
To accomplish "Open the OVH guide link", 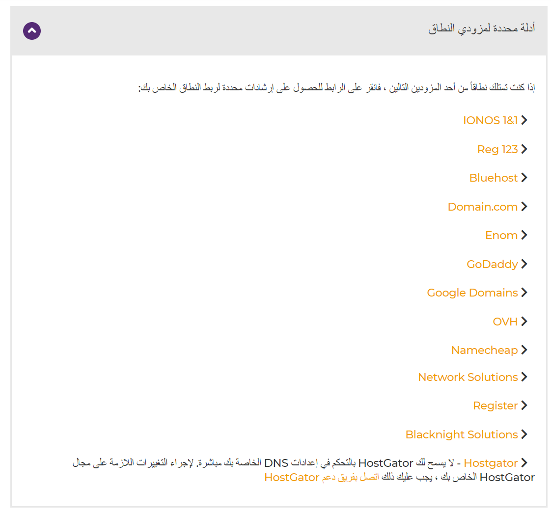I will tap(505, 322).
